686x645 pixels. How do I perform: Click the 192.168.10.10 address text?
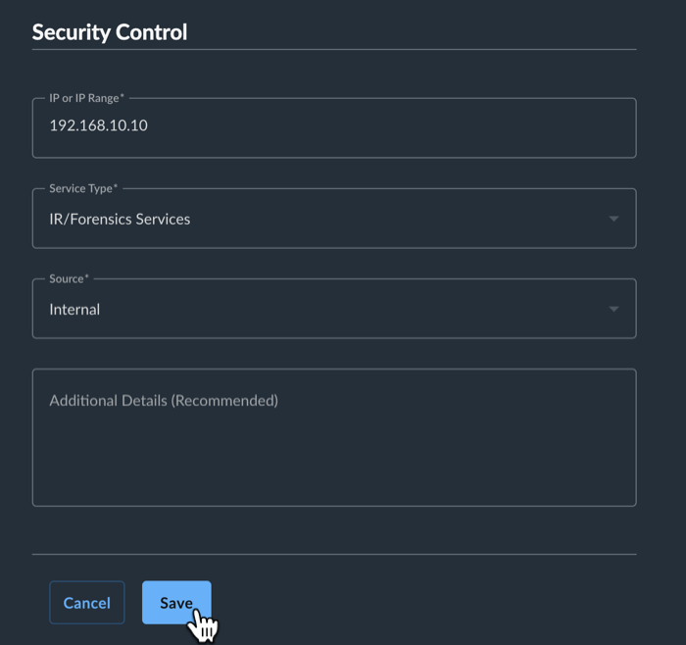[98, 125]
